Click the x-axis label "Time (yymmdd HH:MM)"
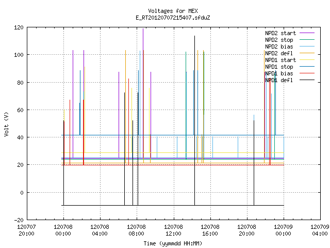 173,243
